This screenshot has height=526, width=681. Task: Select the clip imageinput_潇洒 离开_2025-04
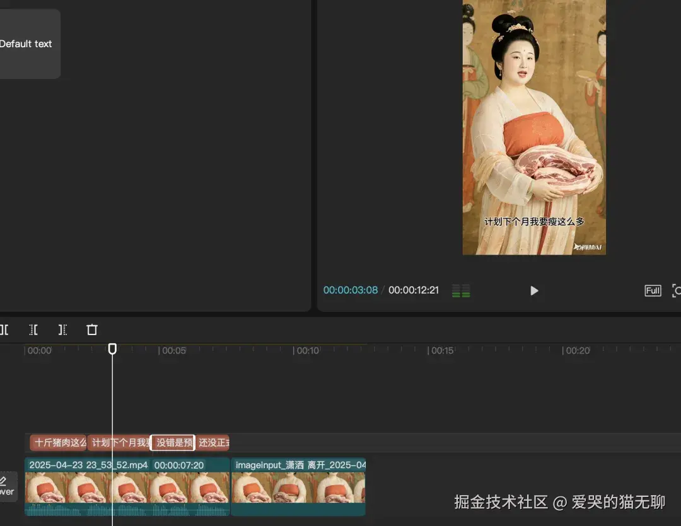tap(298, 488)
